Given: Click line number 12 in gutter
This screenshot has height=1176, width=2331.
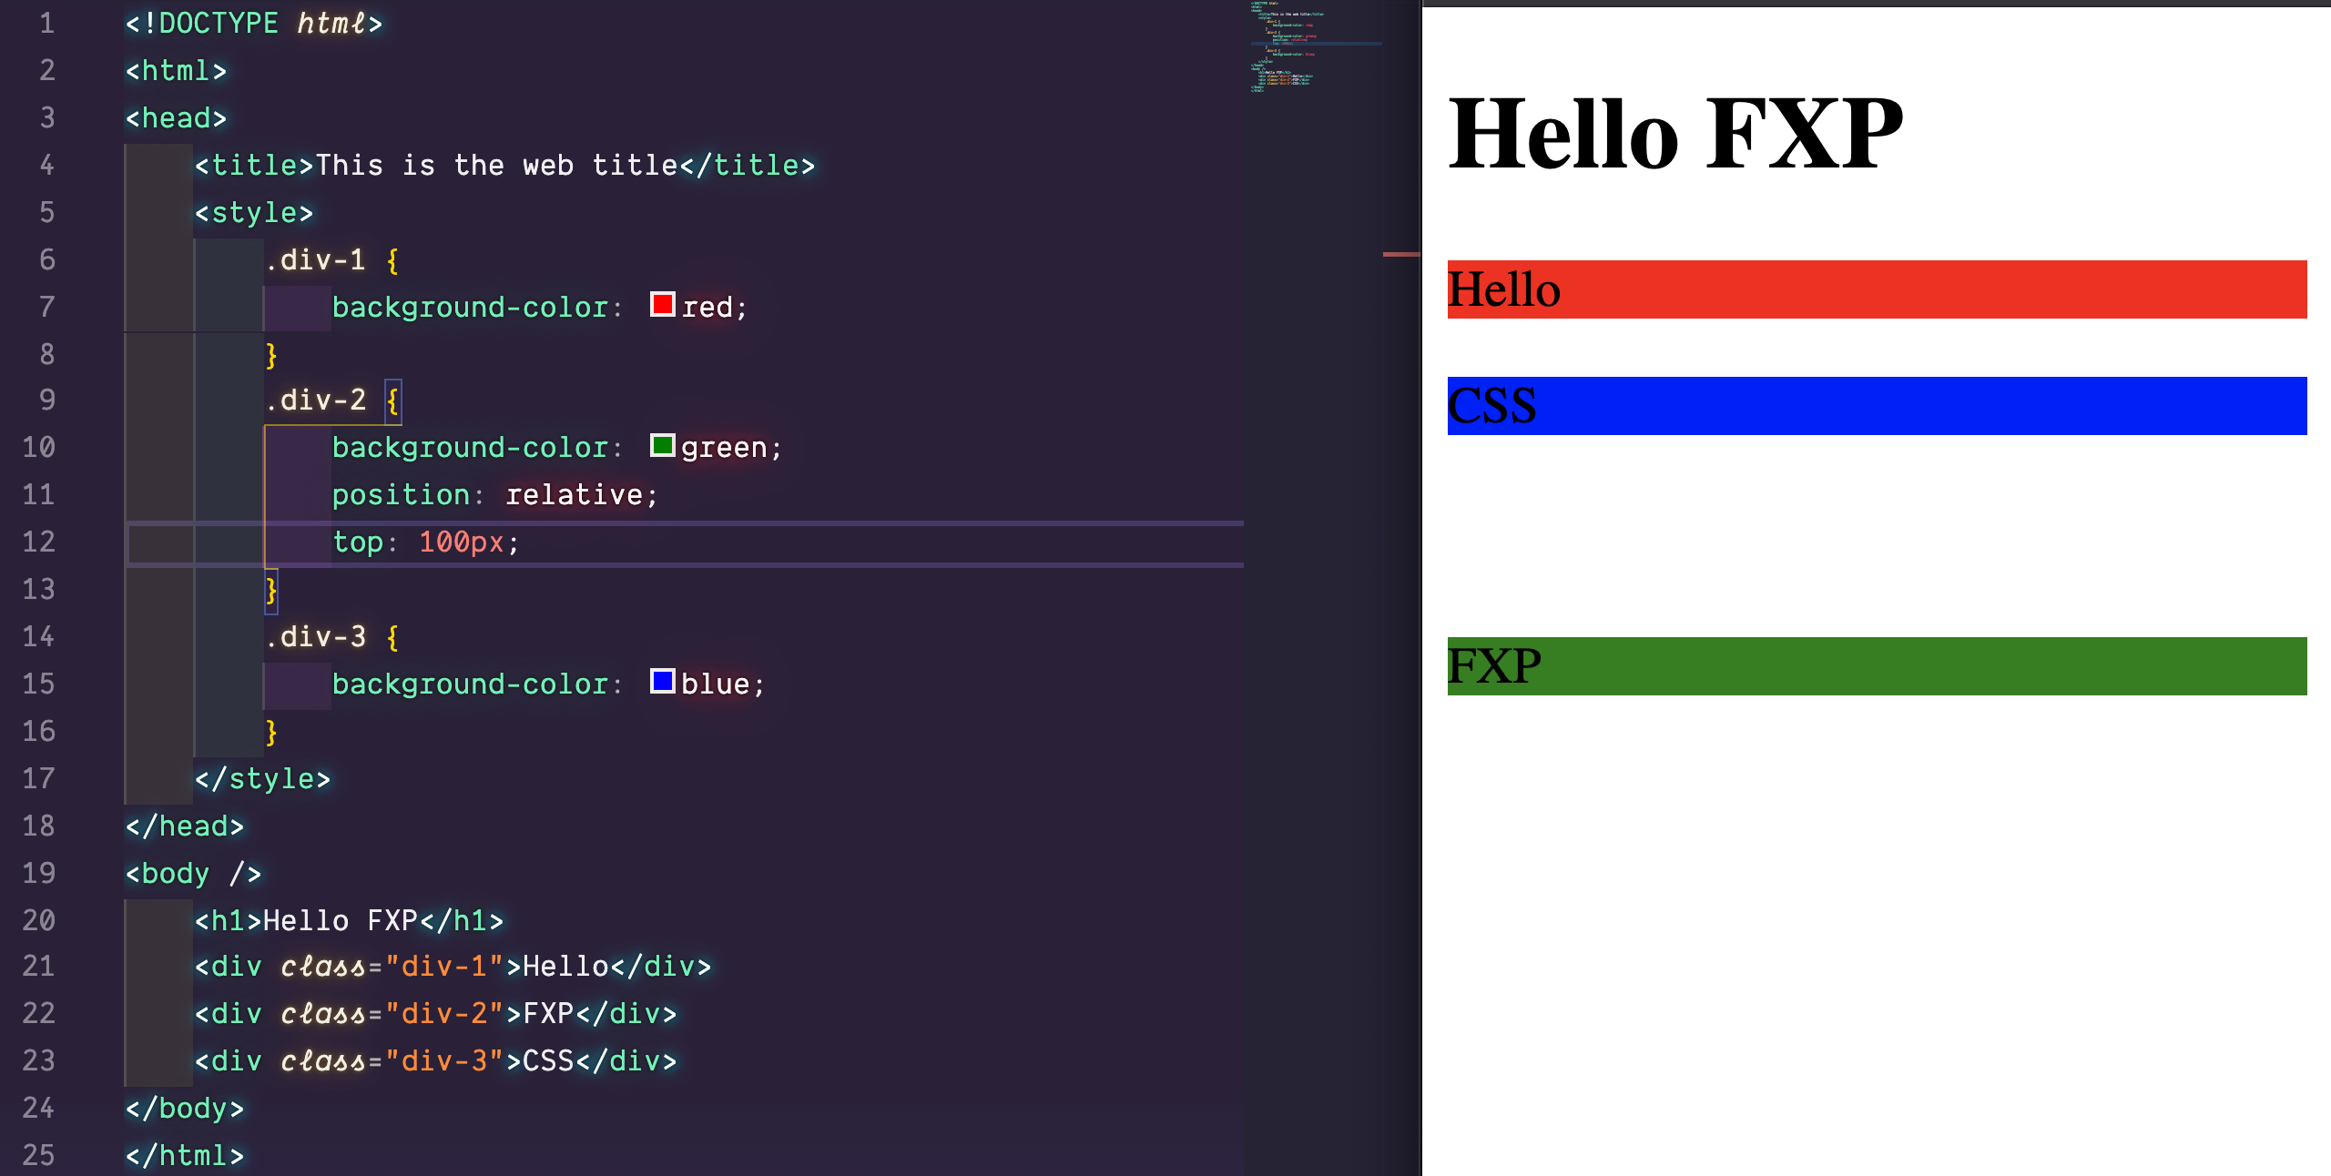Looking at the screenshot, I should (x=39, y=542).
